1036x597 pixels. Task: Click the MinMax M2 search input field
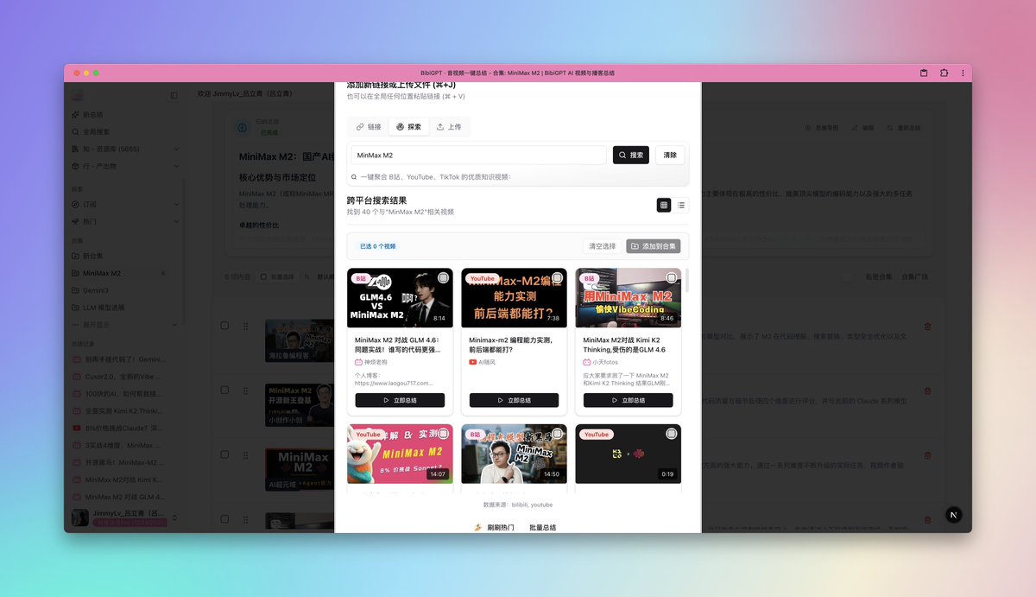click(x=478, y=156)
